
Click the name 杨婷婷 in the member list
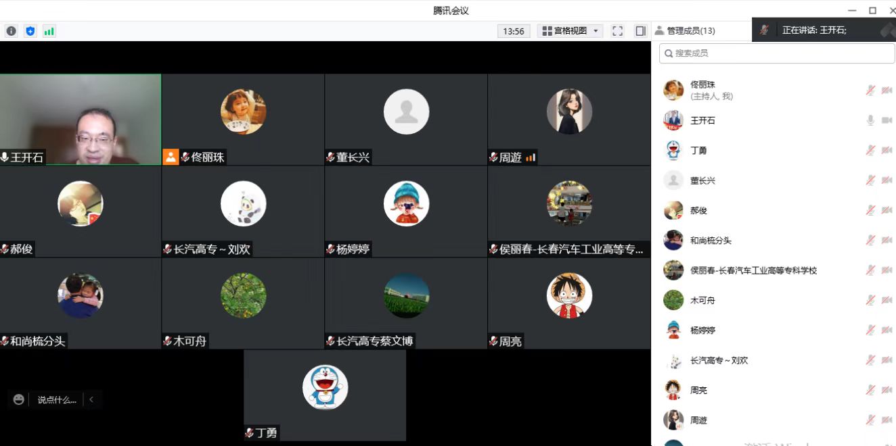tap(702, 330)
